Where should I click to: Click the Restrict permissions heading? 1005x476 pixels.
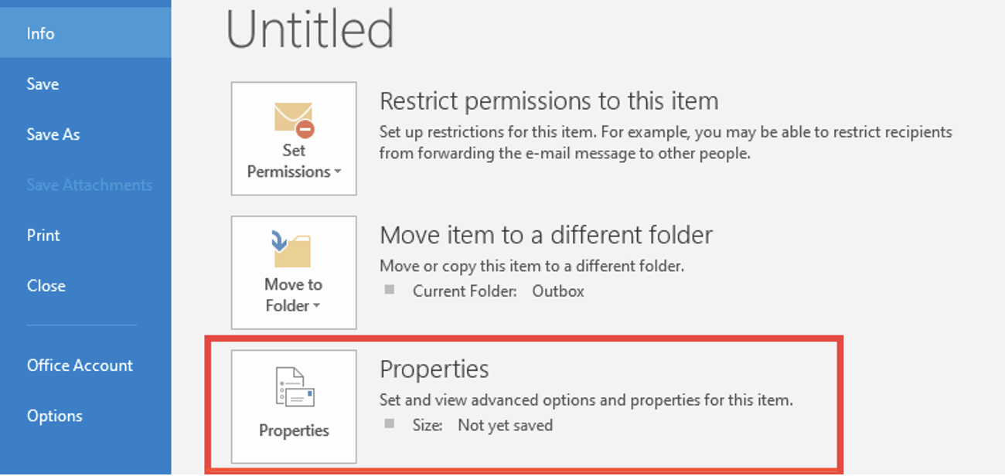pyautogui.click(x=549, y=100)
